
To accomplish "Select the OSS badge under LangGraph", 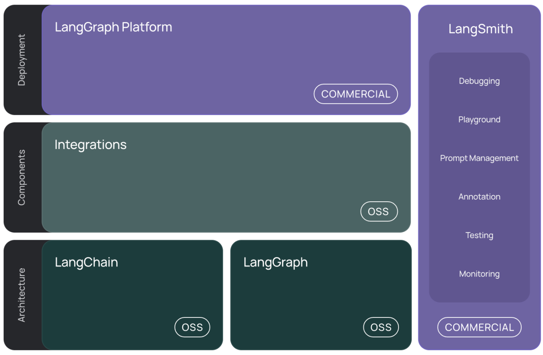I will tap(381, 327).
